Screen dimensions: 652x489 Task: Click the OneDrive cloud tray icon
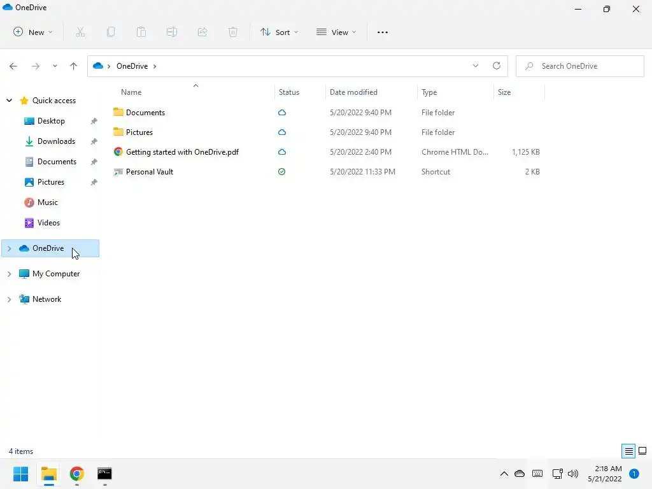(520, 474)
